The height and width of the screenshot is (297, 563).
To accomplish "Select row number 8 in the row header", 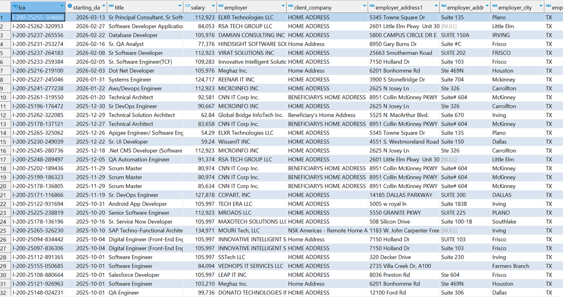I will [5, 79].
